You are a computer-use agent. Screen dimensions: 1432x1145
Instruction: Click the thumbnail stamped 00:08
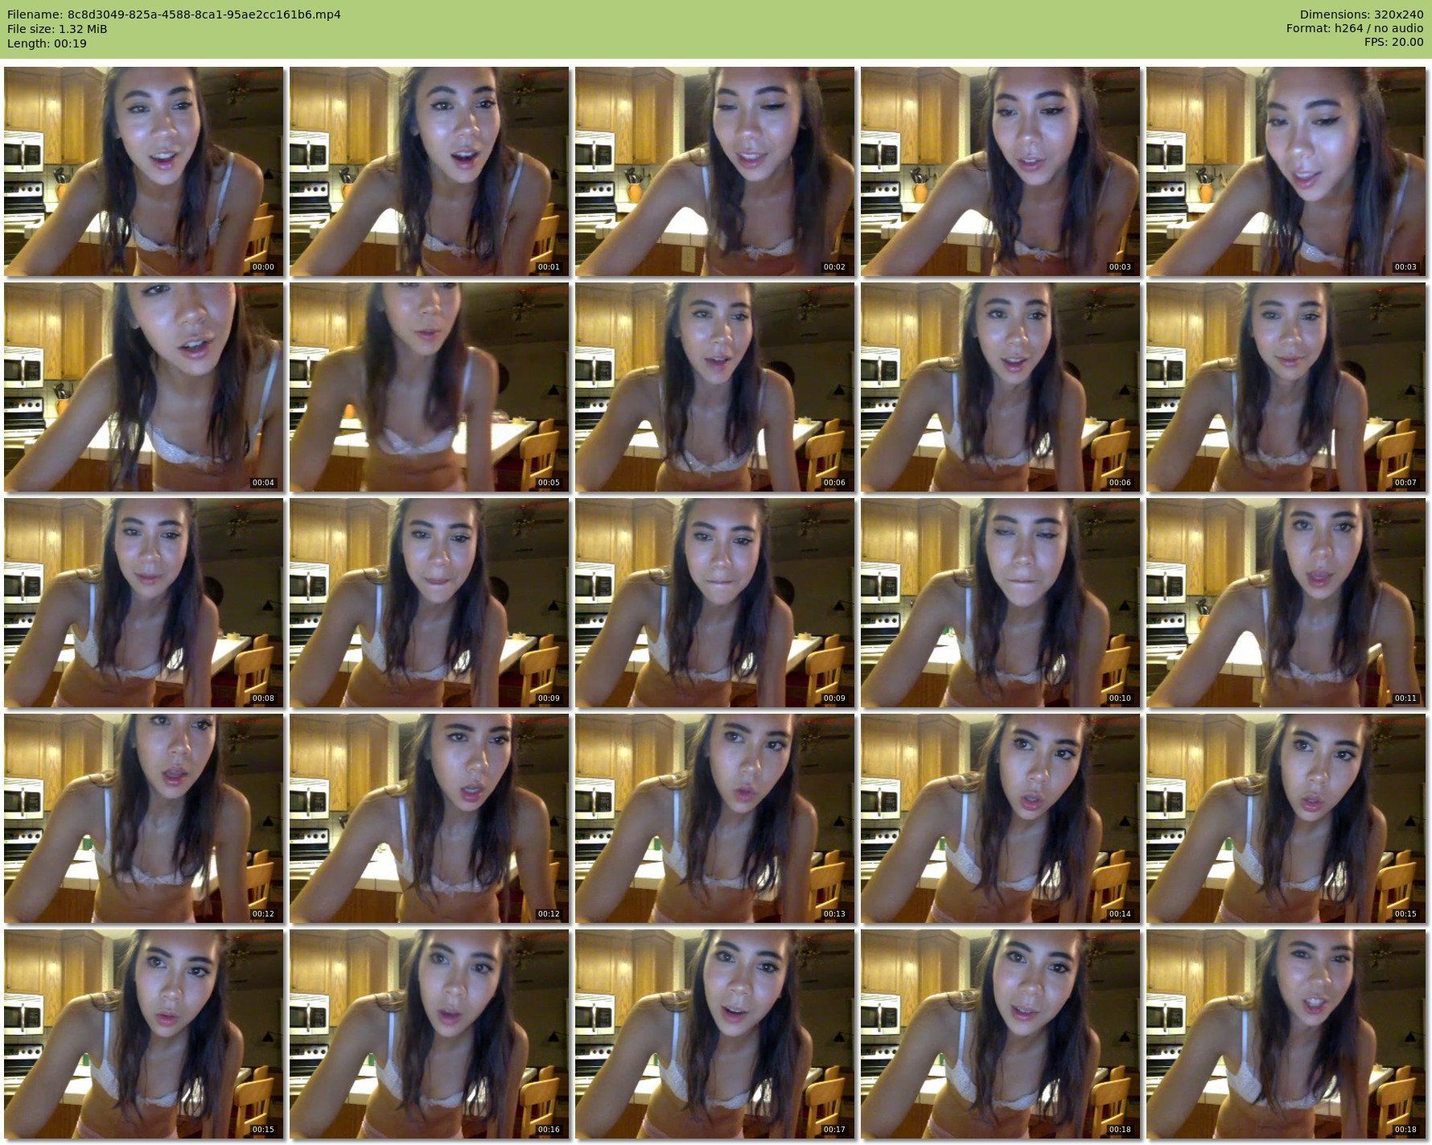(x=143, y=603)
